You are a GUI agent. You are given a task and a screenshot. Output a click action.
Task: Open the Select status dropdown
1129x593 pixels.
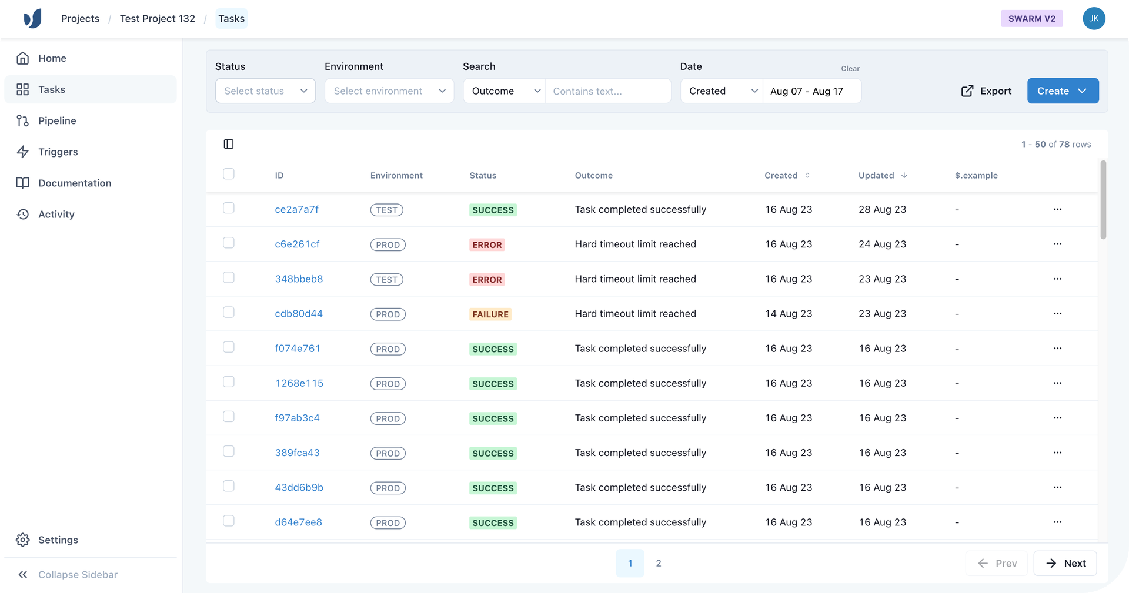(x=265, y=91)
